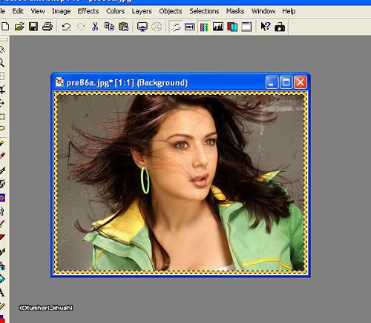The height and width of the screenshot is (323, 371).
Task: Maximize the pre86a.jpg image window
Action: coord(286,82)
